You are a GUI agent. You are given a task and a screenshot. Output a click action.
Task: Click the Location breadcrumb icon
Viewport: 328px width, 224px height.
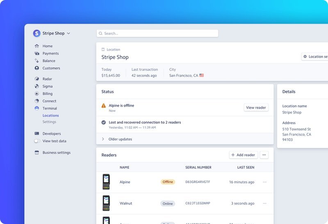[x=103, y=49]
